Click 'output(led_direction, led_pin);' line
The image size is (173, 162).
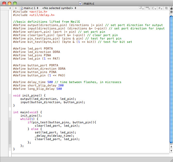coord(48,99)
